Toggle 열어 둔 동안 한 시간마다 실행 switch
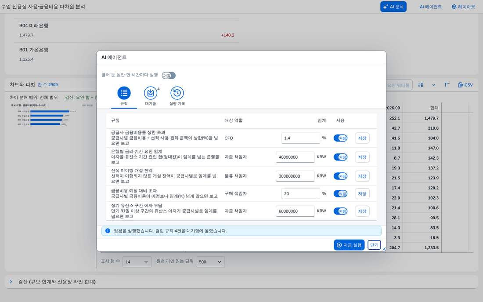This screenshot has width=483, height=302. point(169,75)
